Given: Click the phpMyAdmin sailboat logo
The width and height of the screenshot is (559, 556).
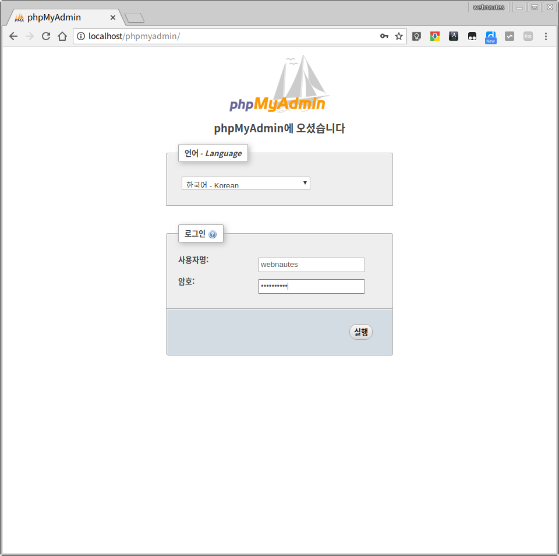Looking at the screenshot, I should pos(278,84).
